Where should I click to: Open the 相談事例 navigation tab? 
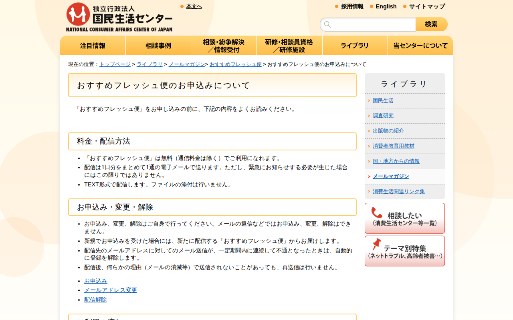[158, 46]
